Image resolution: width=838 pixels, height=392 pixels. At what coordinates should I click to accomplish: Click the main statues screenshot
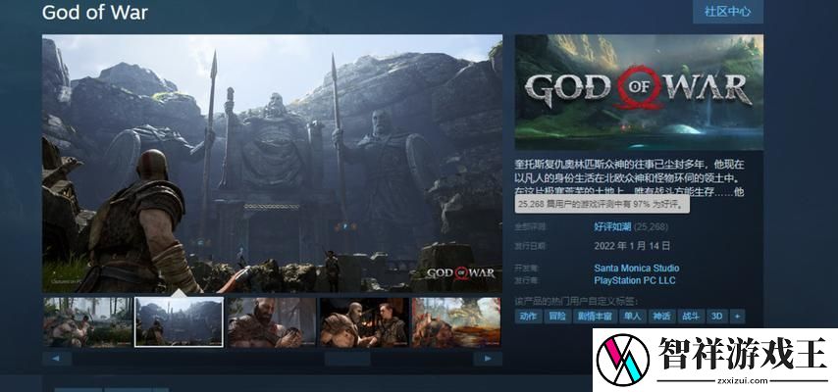coord(272,164)
